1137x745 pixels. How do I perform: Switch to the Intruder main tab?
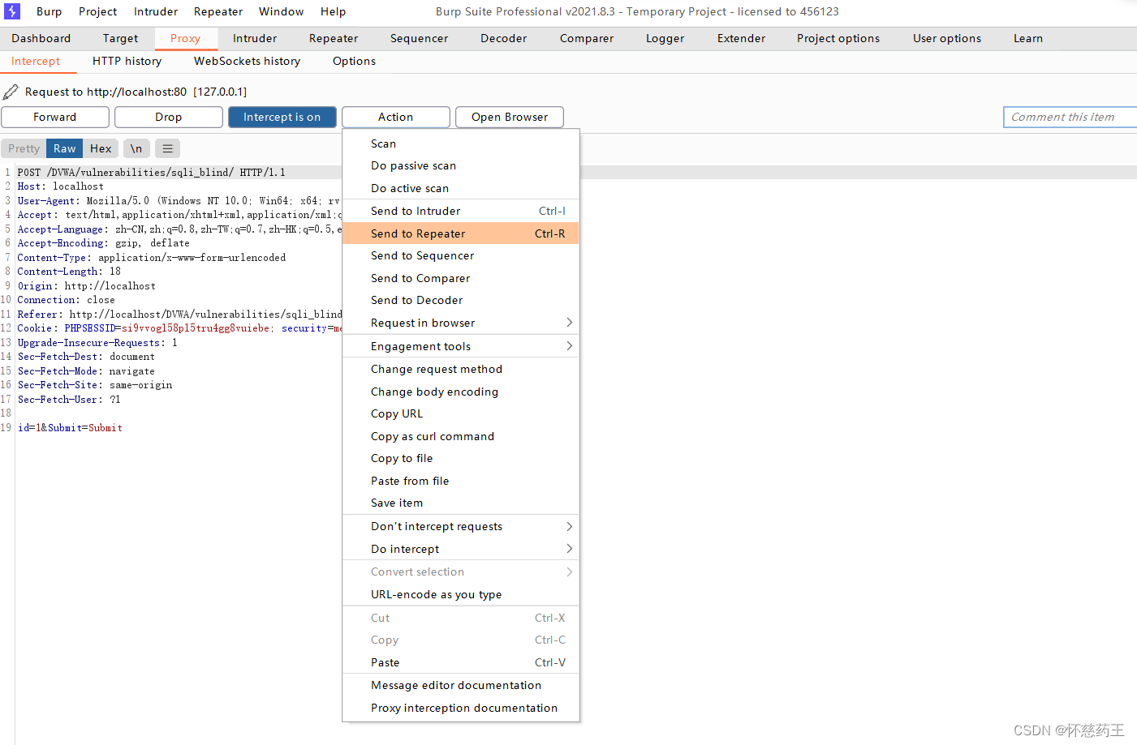pyautogui.click(x=255, y=38)
